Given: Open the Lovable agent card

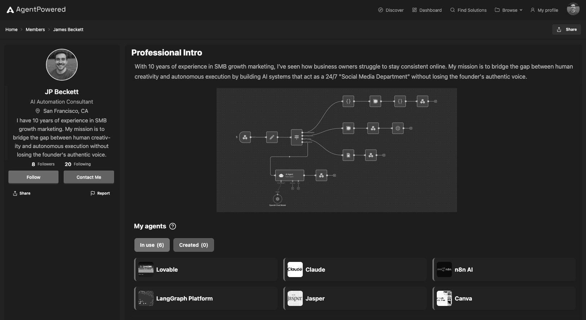Looking at the screenshot, I should click(206, 269).
